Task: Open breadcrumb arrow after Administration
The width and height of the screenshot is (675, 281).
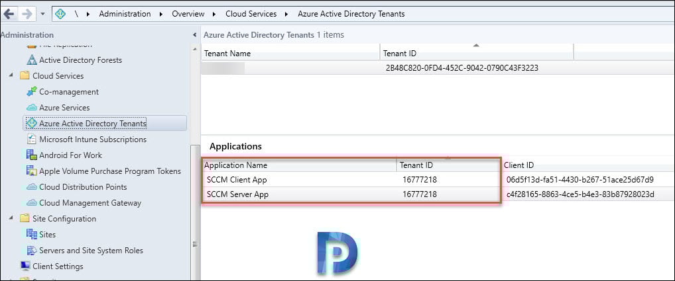Action: tap(161, 14)
